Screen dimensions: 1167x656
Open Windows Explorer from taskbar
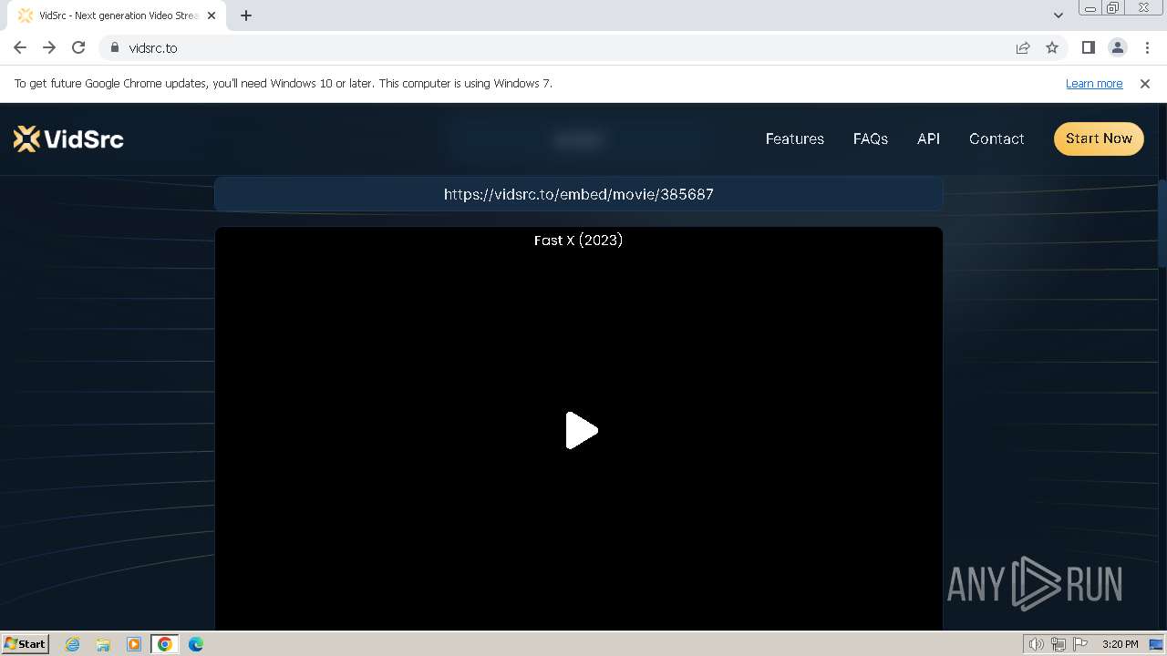[x=103, y=643]
